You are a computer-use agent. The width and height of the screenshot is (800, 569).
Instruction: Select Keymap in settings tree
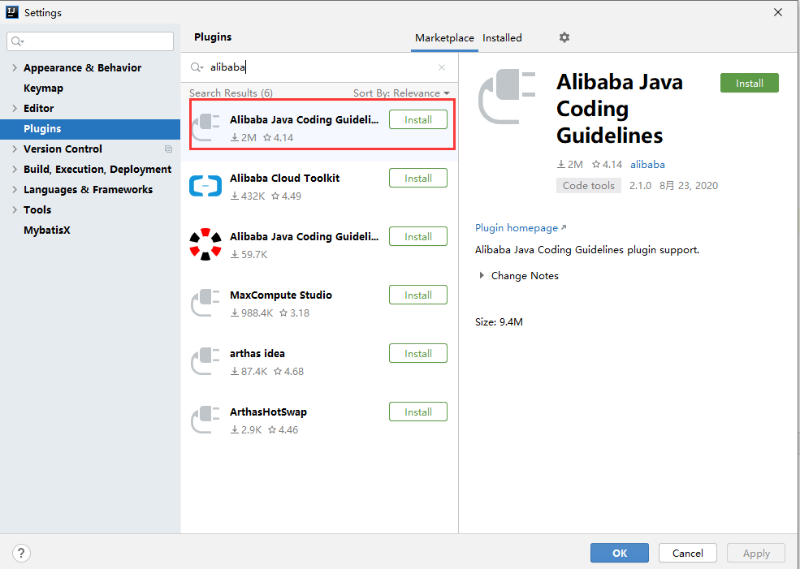coord(43,88)
